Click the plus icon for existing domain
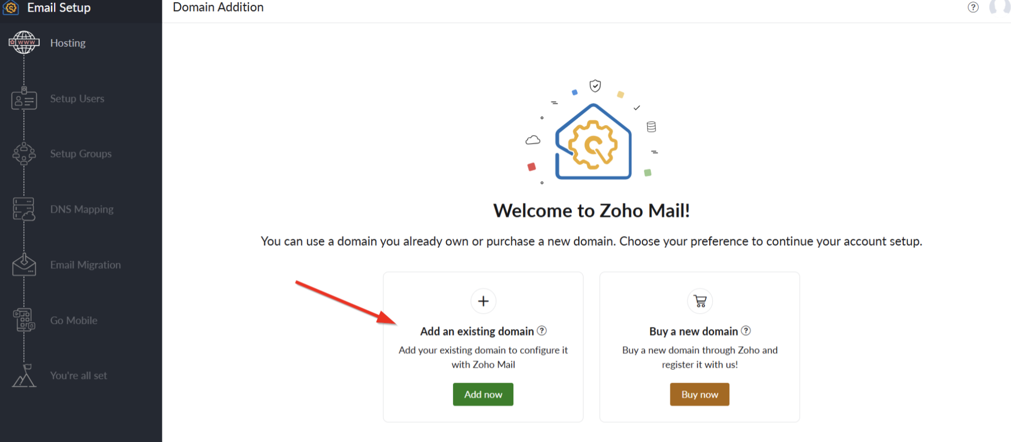Image resolution: width=1011 pixels, height=442 pixels. click(483, 301)
